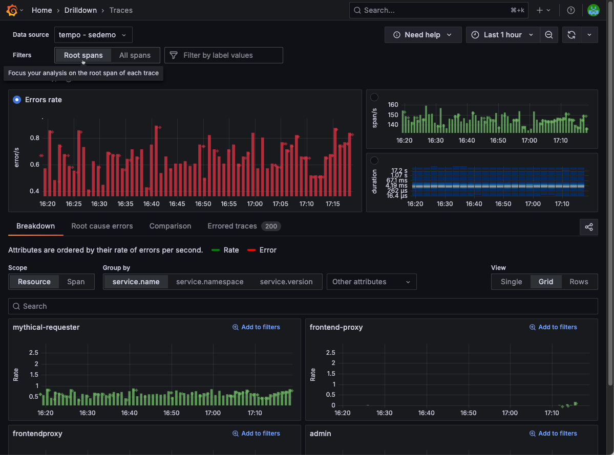This screenshot has height=455, width=614.
Task: Select the span/s rate panel radio button
Action: 374,97
